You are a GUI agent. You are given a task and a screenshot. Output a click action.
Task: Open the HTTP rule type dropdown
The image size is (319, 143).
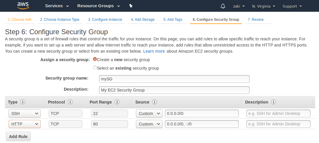25,124
